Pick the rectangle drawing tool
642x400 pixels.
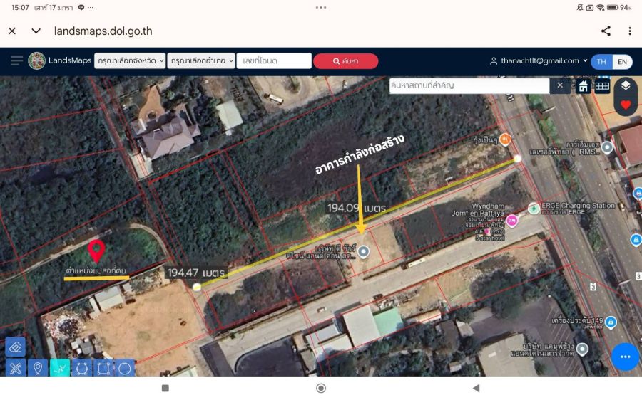click(103, 368)
